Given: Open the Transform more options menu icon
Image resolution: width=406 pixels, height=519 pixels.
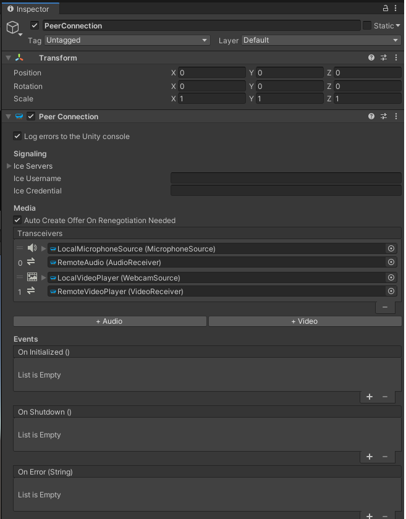Looking at the screenshot, I should (x=396, y=57).
